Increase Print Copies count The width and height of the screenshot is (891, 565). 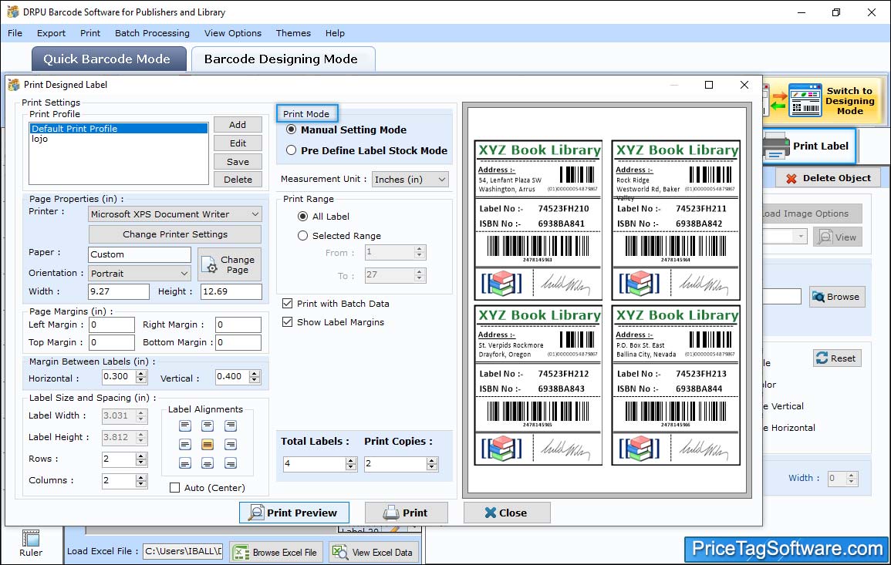pos(433,460)
